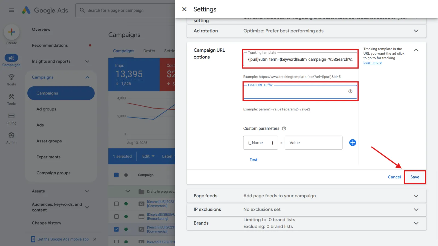Click the Tracking template input field

[x=300, y=59]
